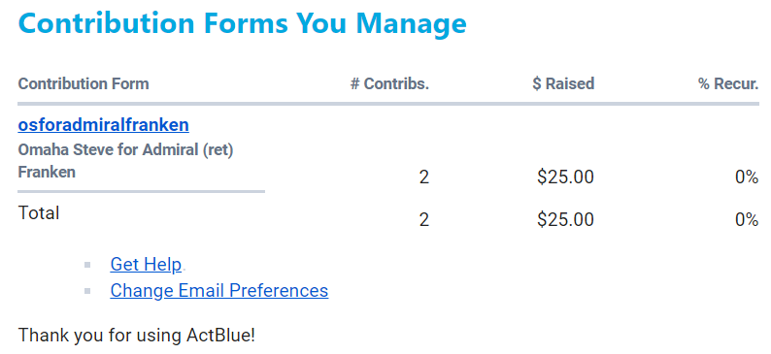Select the Contribution Form column header
This screenshot has width=771, height=354.
tap(84, 83)
